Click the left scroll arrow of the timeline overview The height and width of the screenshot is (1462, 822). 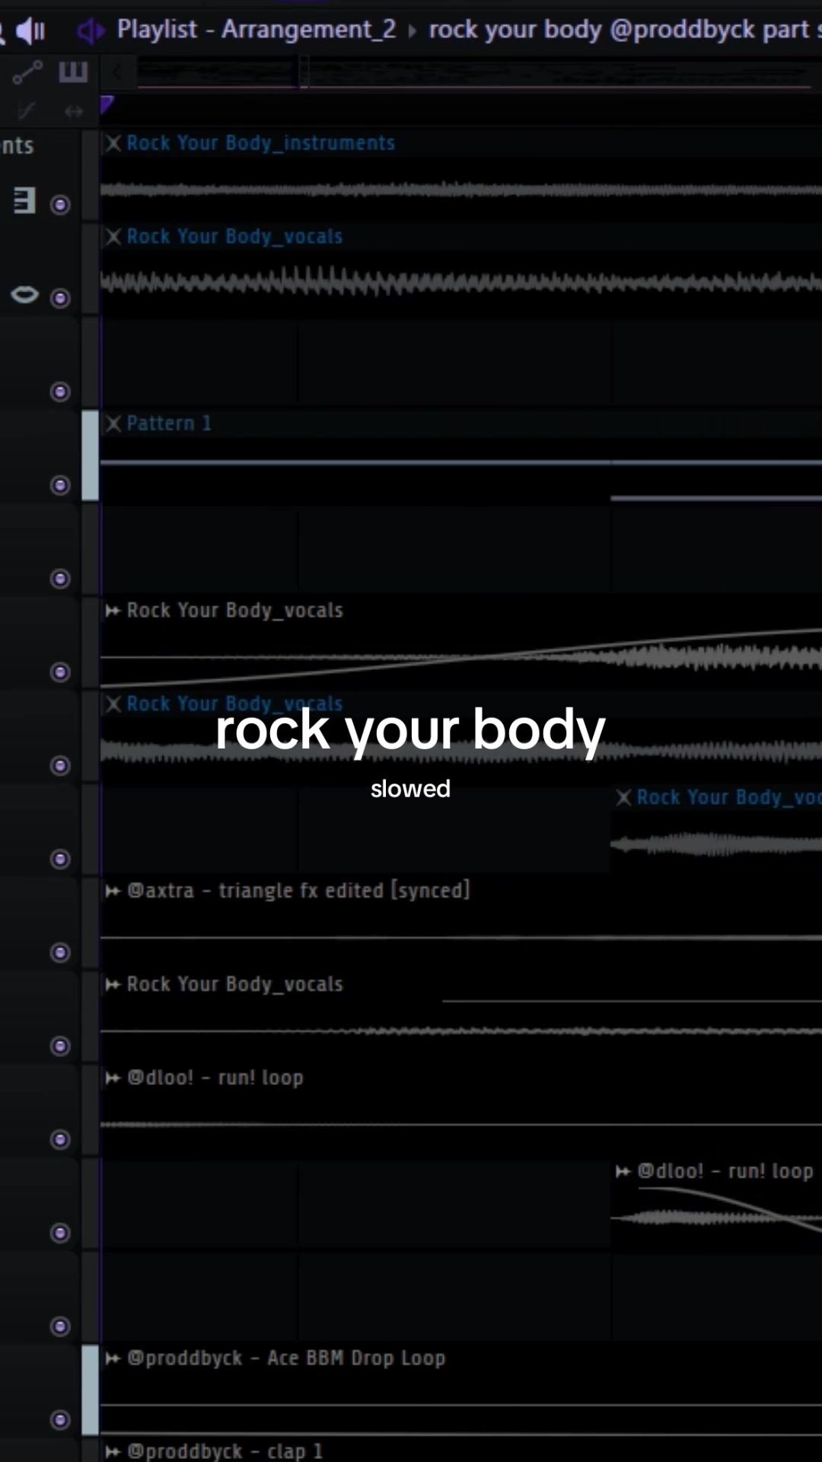[x=116, y=73]
